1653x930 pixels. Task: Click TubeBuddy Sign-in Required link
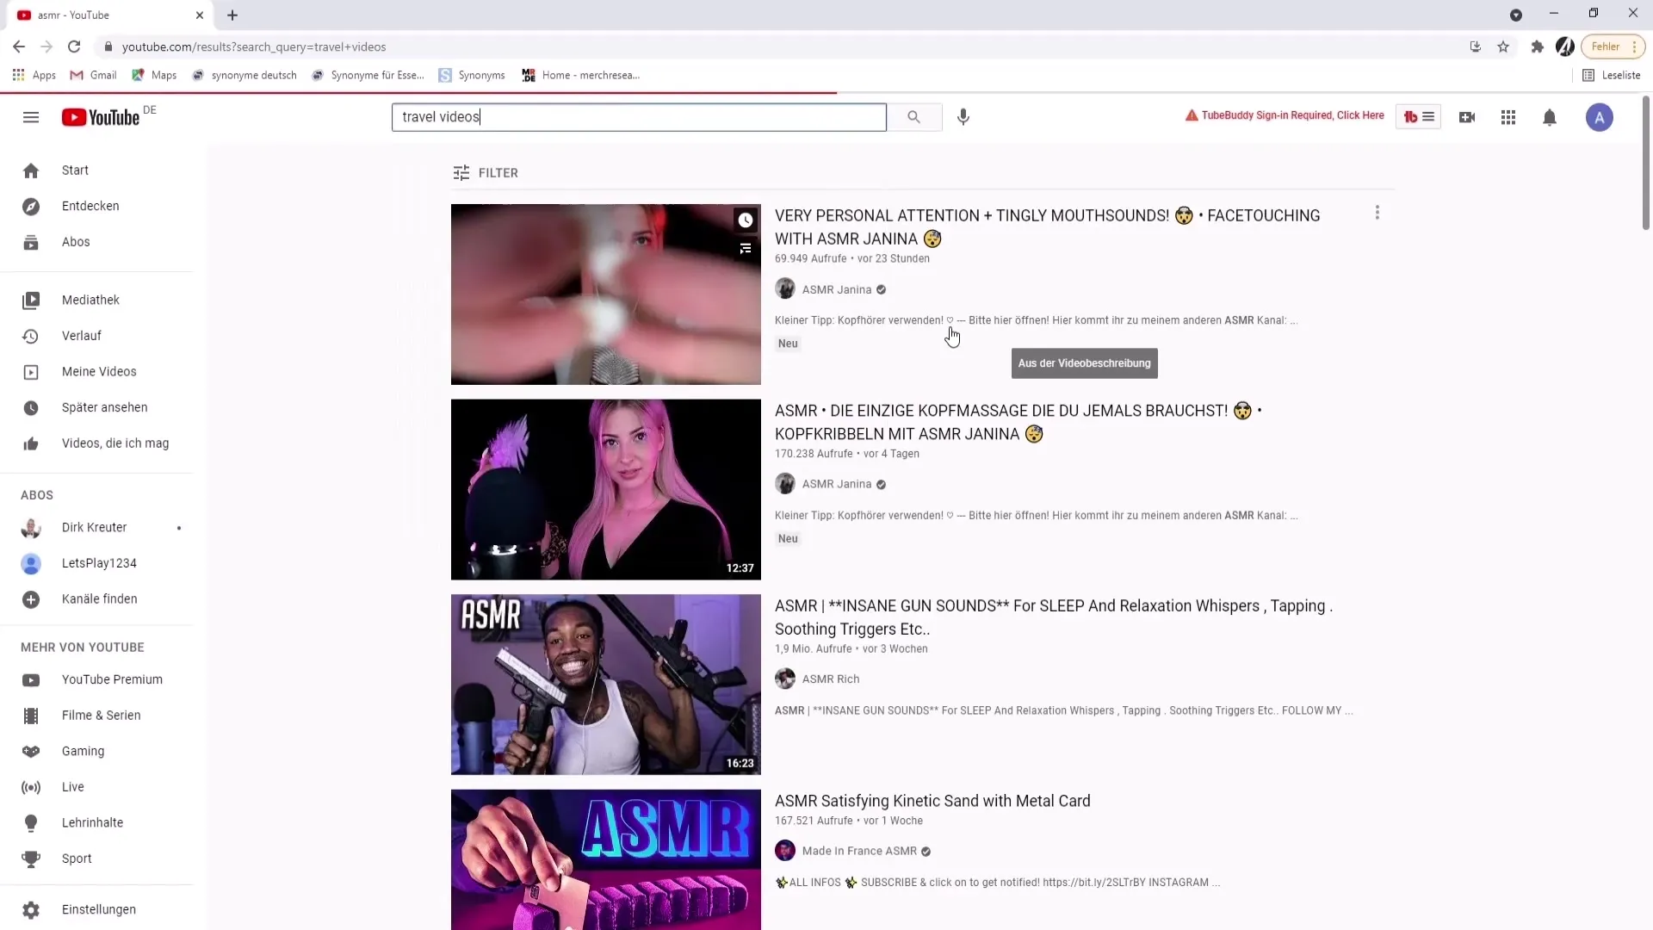click(x=1285, y=115)
